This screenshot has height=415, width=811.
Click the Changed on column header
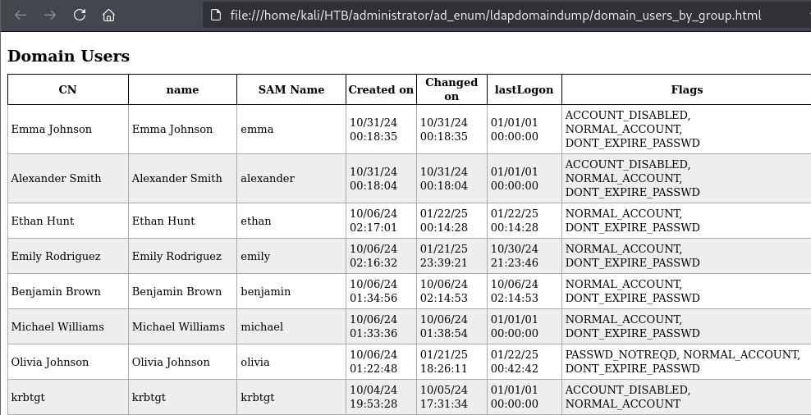451,89
